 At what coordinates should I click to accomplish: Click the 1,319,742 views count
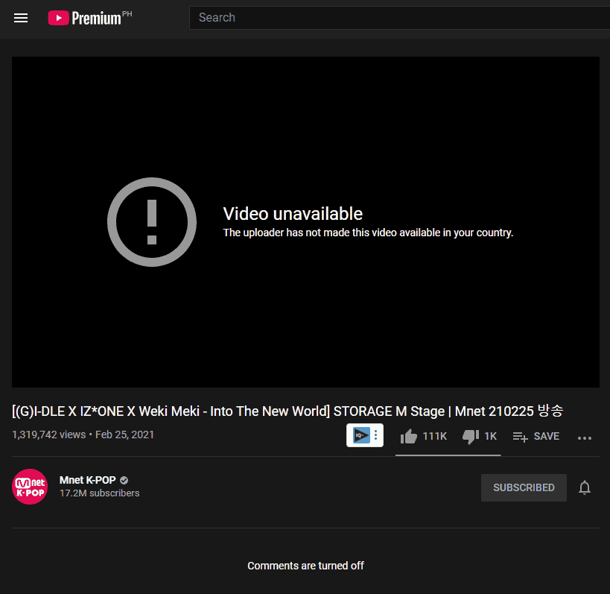click(49, 435)
